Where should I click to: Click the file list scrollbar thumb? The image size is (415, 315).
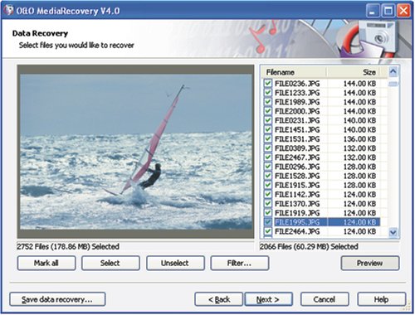tap(393, 84)
